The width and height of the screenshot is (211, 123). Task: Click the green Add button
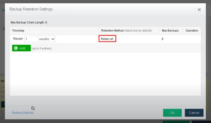coord(21,48)
